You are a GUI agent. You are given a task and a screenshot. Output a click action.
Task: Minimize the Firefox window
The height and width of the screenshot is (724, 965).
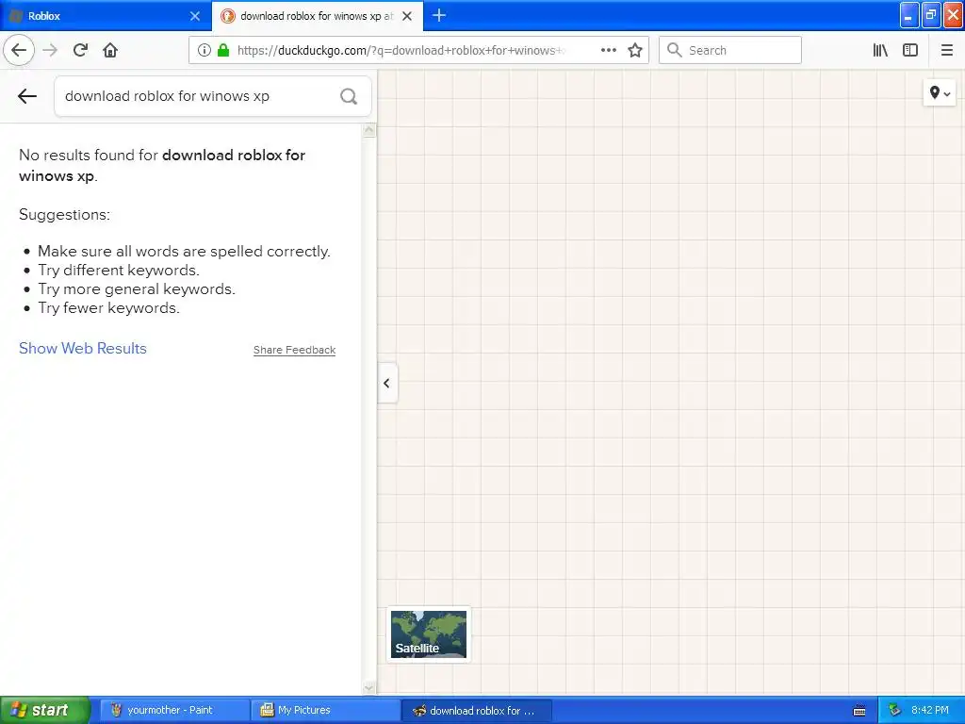pyautogui.click(x=908, y=15)
